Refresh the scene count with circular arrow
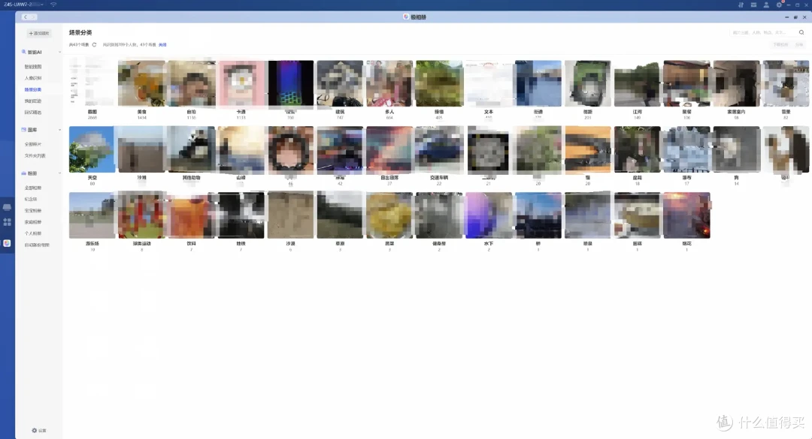The width and height of the screenshot is (812, 439). [x=94, y=45]
